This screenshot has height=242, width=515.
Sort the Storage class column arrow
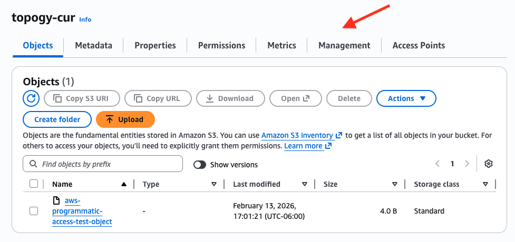click(485, 184)
